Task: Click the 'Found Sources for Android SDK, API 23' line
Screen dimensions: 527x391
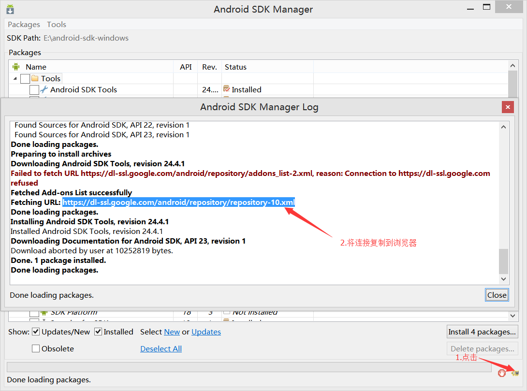Action: (102, 135)
